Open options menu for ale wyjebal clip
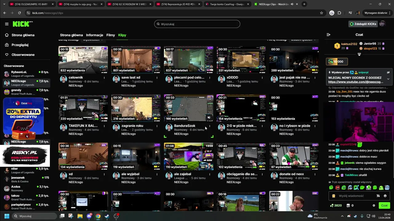Image resolution: width=394 pixels, height=221 pixels. (157, 174)
